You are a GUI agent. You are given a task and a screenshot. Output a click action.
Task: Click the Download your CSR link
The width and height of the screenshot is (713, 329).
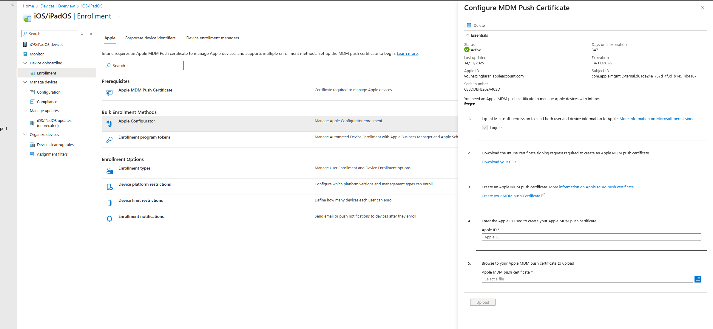[499, 162]
